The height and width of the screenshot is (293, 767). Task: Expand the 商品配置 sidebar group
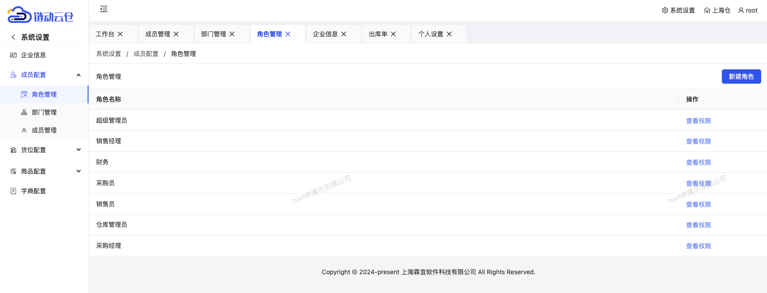click(x=79, y=171)
